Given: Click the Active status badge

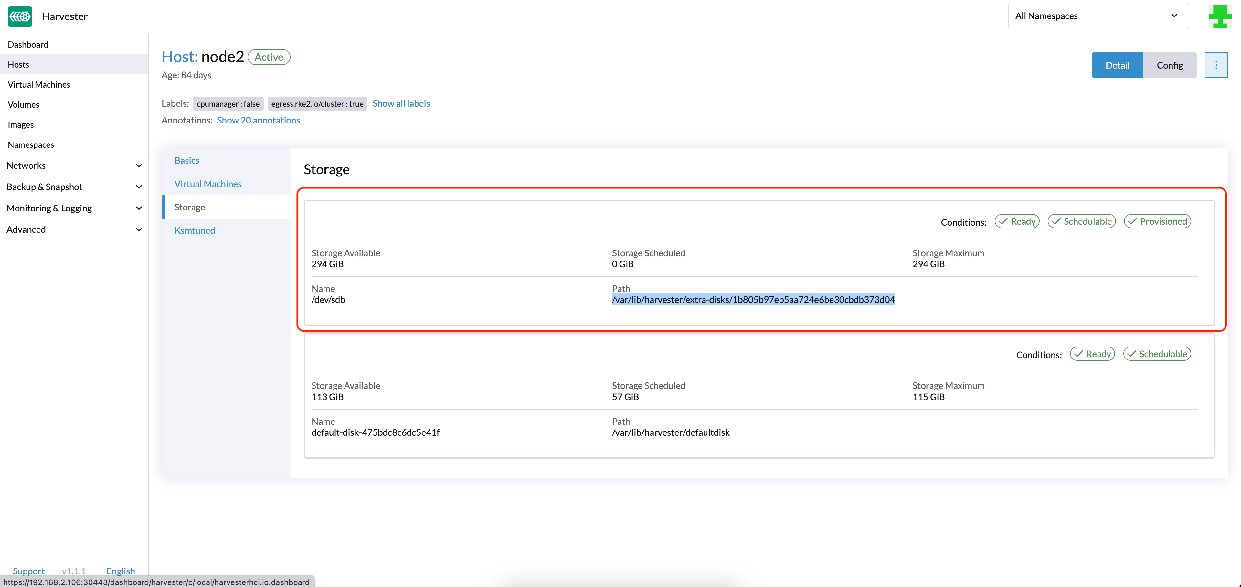Looking at the screenshot, I should [x=268, y=57].
